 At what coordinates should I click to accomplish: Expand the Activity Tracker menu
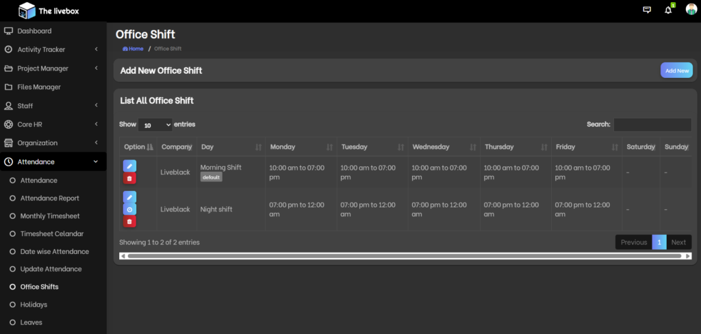(53, 49)
